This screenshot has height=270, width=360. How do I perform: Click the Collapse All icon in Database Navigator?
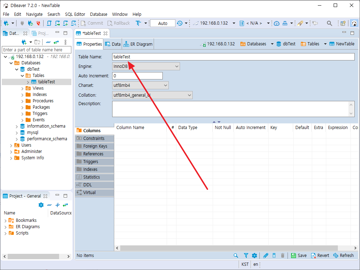pyautogui.click(x=48, y=42)
